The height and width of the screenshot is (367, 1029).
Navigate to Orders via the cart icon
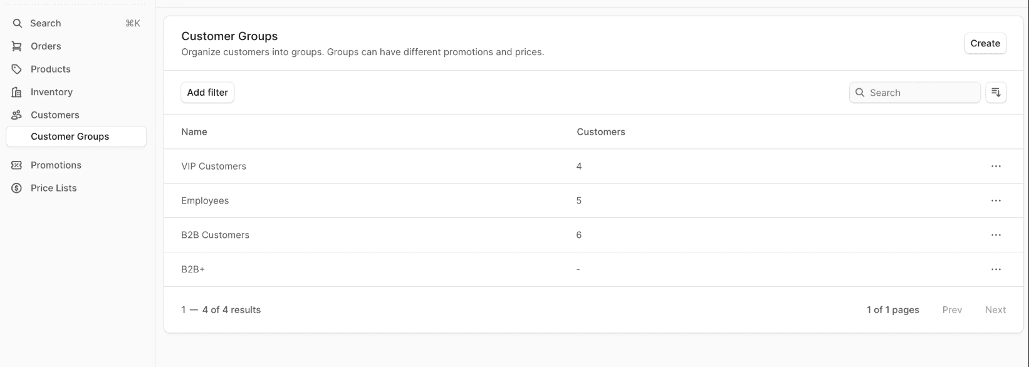tap(17, 46)
